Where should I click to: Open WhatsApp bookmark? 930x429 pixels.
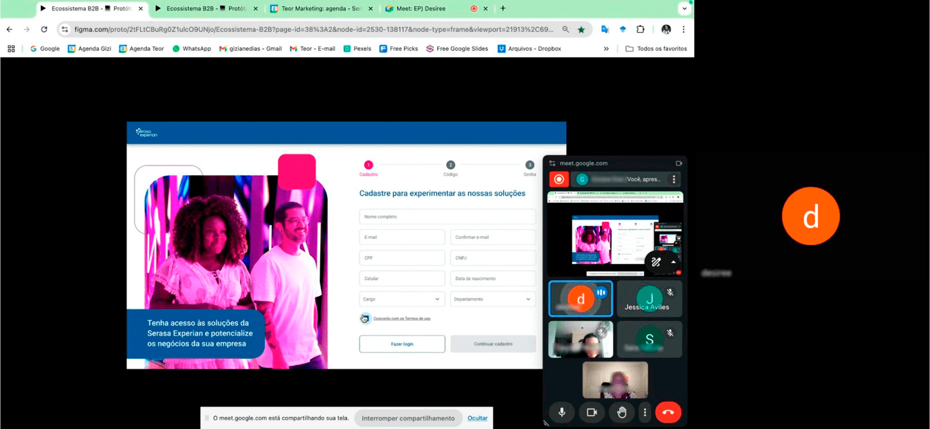[x=192, y=49]
